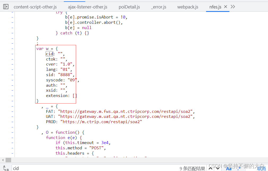
Task: Click the 'ctok' property line
Action: 56,59
